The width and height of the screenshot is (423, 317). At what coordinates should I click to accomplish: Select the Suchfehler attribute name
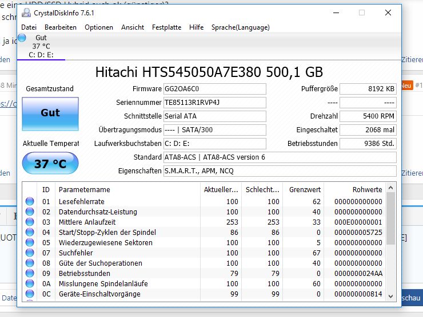pos(76,253)
